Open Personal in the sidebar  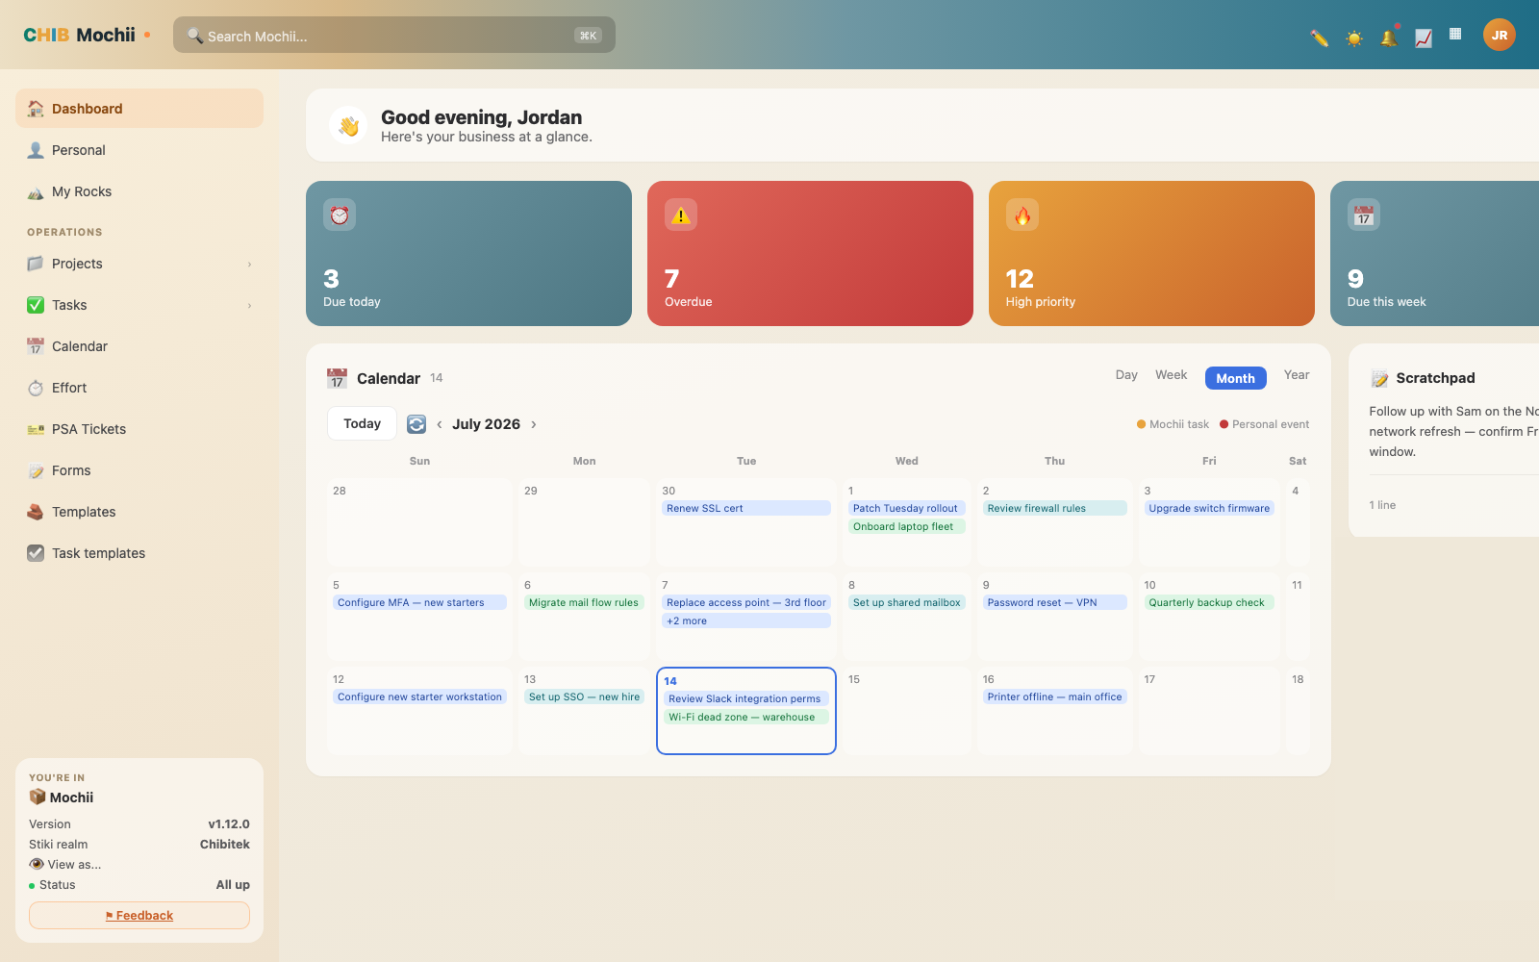(139, 150)
